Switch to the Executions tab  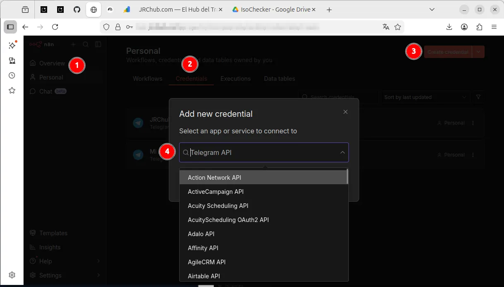point(235,79)
